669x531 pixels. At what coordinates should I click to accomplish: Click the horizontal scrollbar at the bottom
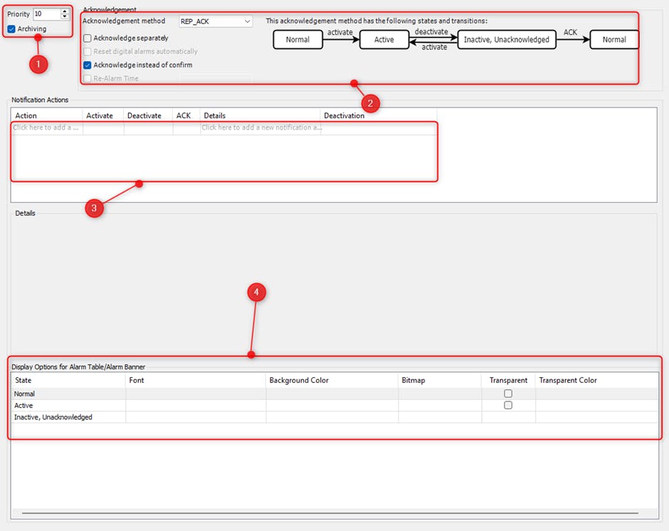(330, 512)
